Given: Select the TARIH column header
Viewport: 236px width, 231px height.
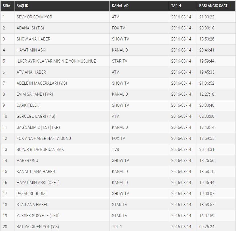Looking at the screenshot, I should tap(176, 6).
